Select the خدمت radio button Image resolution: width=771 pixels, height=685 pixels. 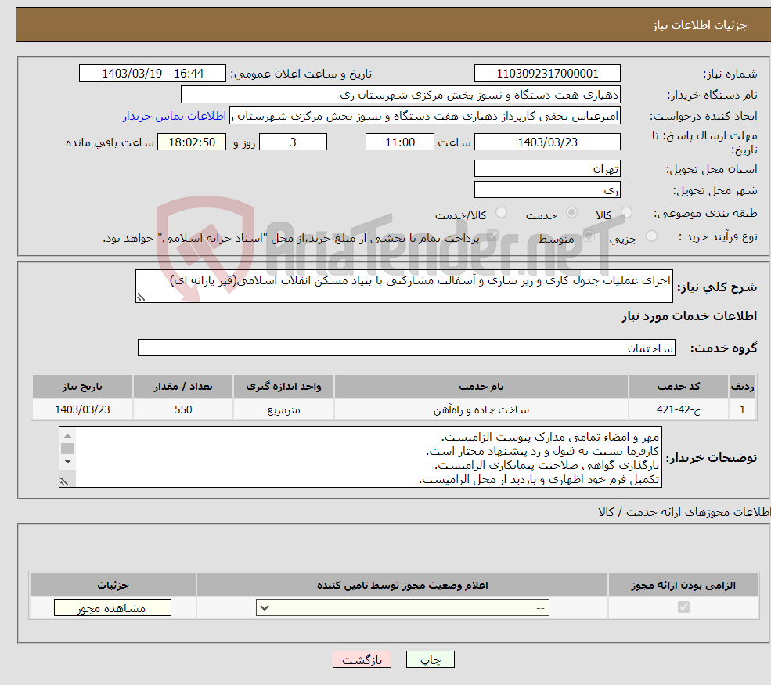571,213
